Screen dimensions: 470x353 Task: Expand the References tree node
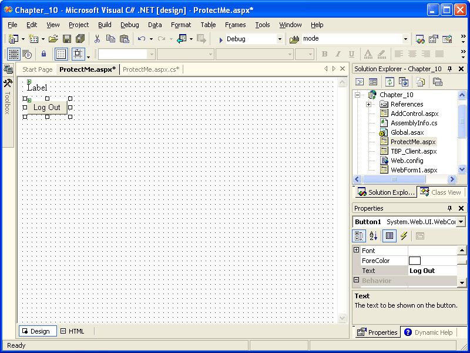coord(368,104)
